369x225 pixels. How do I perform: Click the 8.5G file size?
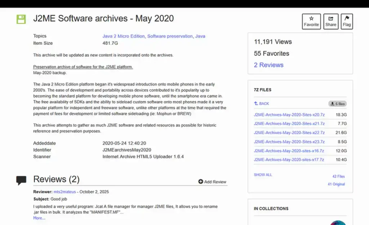click(x=342, y=142)
